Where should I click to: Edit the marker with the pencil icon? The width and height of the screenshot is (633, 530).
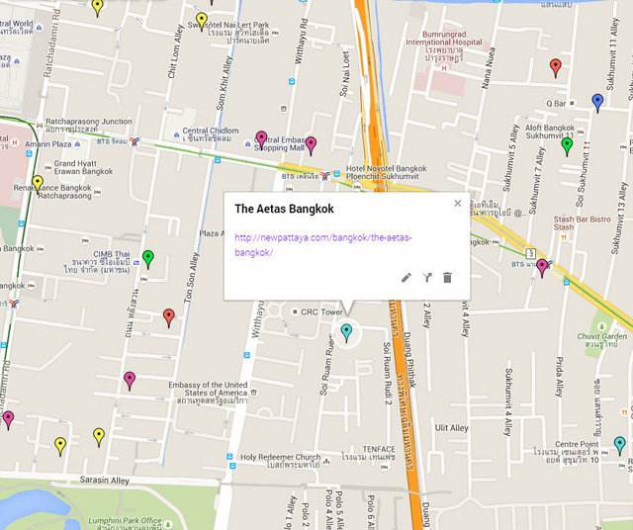[x=407, y=278]
